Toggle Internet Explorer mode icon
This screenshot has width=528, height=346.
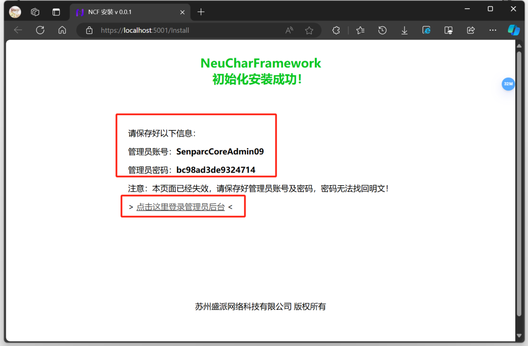(426, 30)
